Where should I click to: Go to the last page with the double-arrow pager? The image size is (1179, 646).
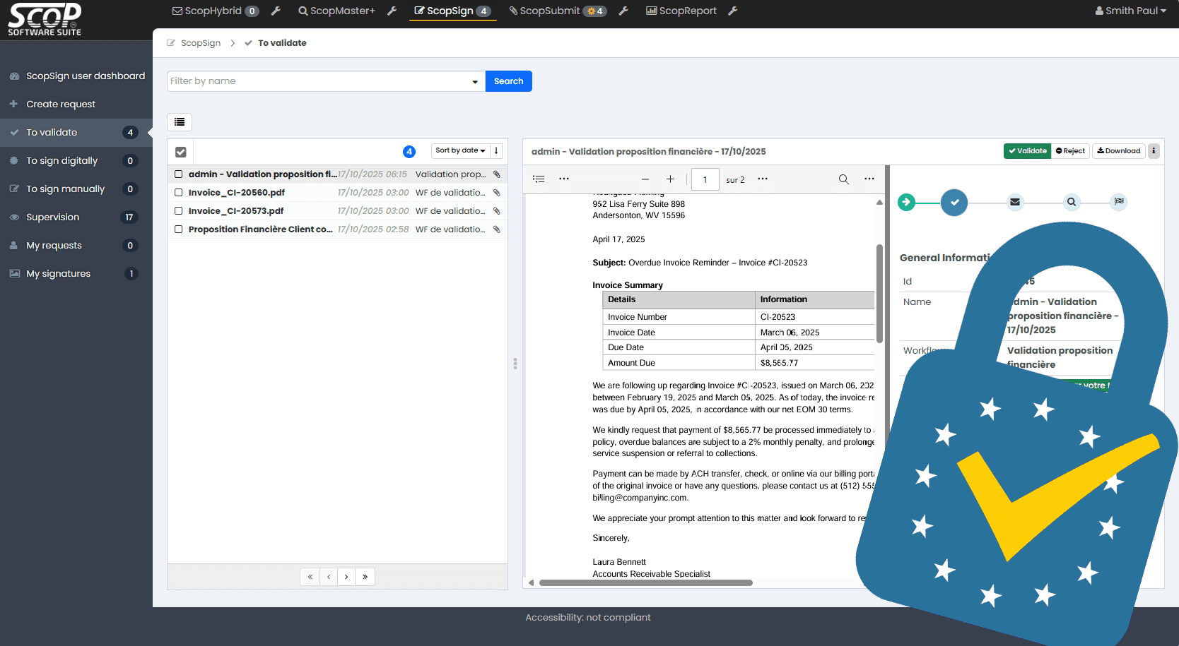coord(365,576)
